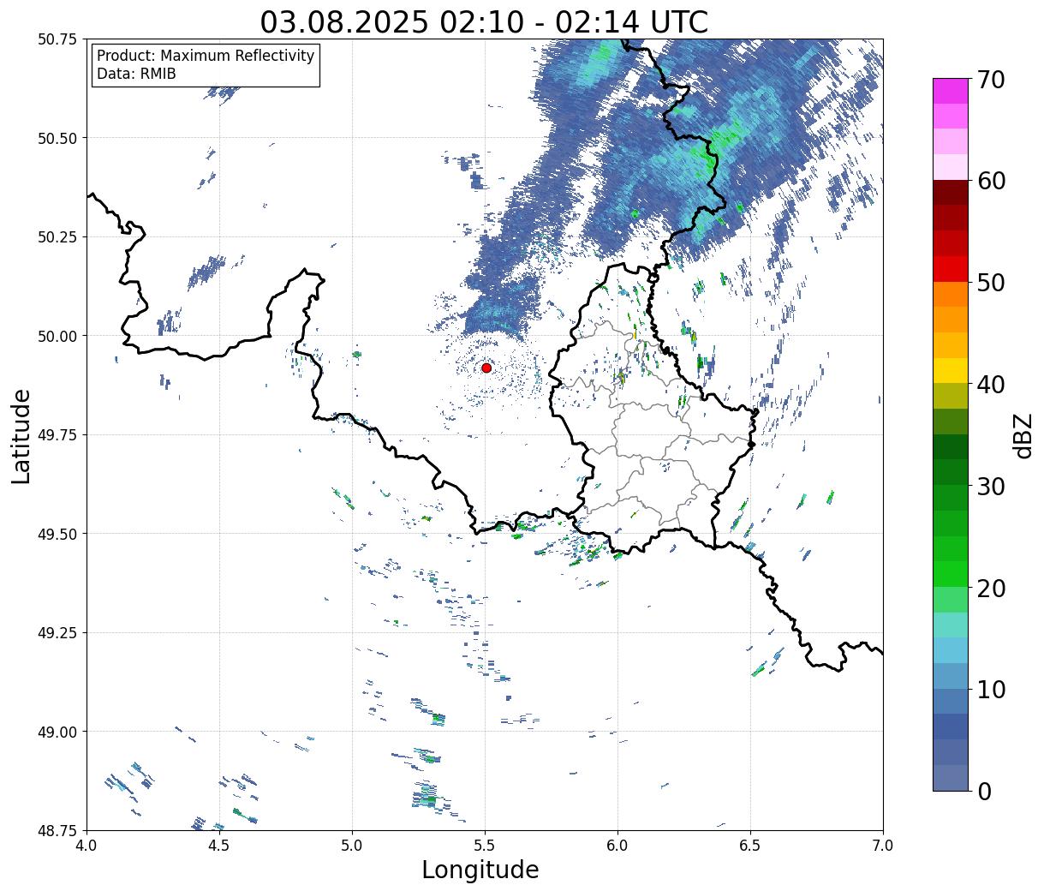
Task: Click the latitude tick label 49.75
Action: pos(57,435)
